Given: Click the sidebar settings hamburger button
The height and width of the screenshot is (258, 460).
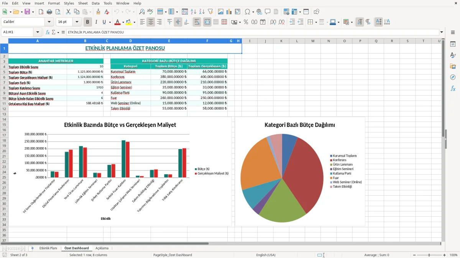Looking at the screenshot, I should pos(453,32).
